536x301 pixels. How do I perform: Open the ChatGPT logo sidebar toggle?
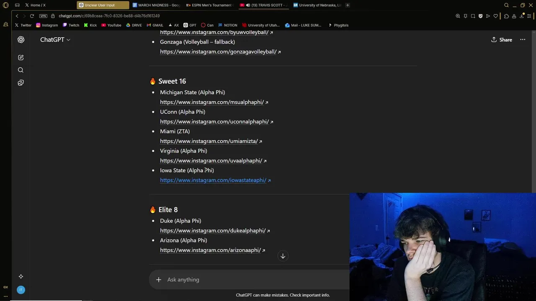coord(21,40)
